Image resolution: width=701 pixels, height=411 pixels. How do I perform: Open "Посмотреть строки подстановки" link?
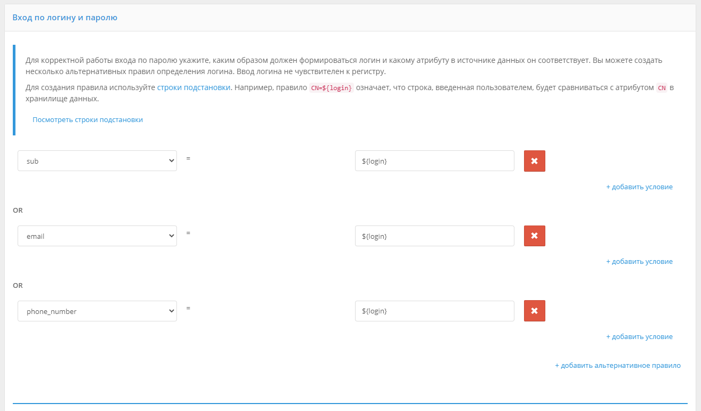click(87, 120)
